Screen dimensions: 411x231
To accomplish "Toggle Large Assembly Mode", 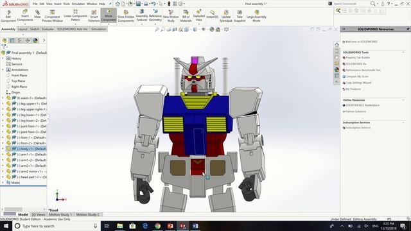I will pos(256,16).
